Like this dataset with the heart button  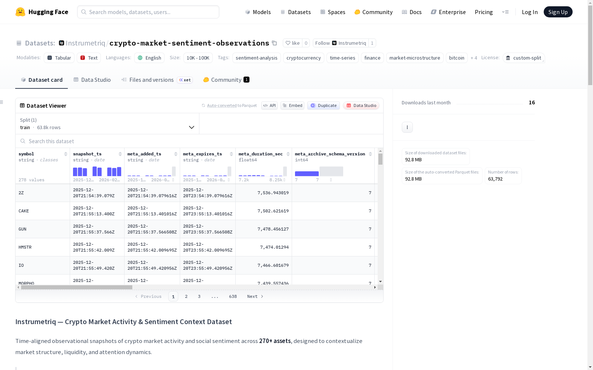pyautogui.click(x=292, y=43)
